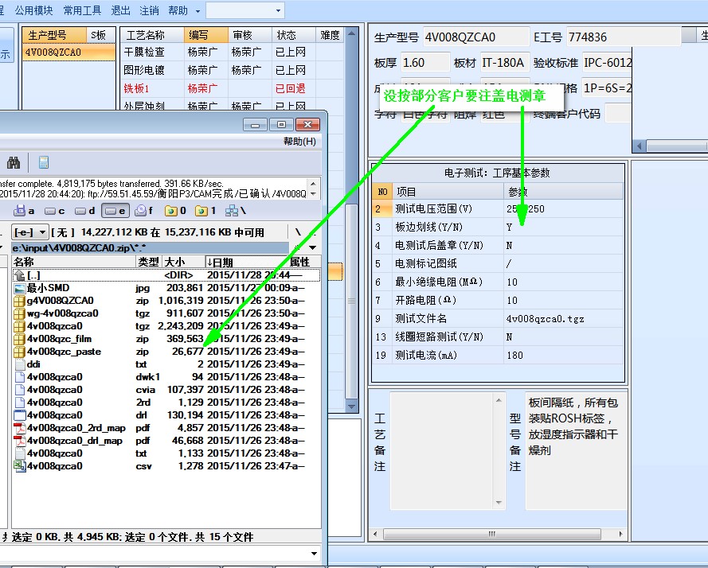708x568 pixels.
Task: Sort files by 大小 column header
Action: point(183,262)
